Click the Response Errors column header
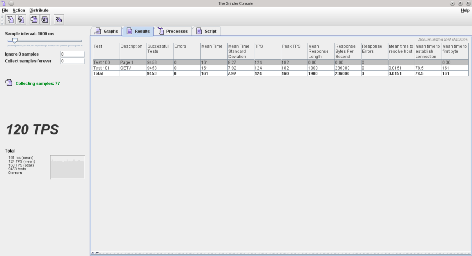Viewport: 472px width, 256px height. click(x=375, y=51)
